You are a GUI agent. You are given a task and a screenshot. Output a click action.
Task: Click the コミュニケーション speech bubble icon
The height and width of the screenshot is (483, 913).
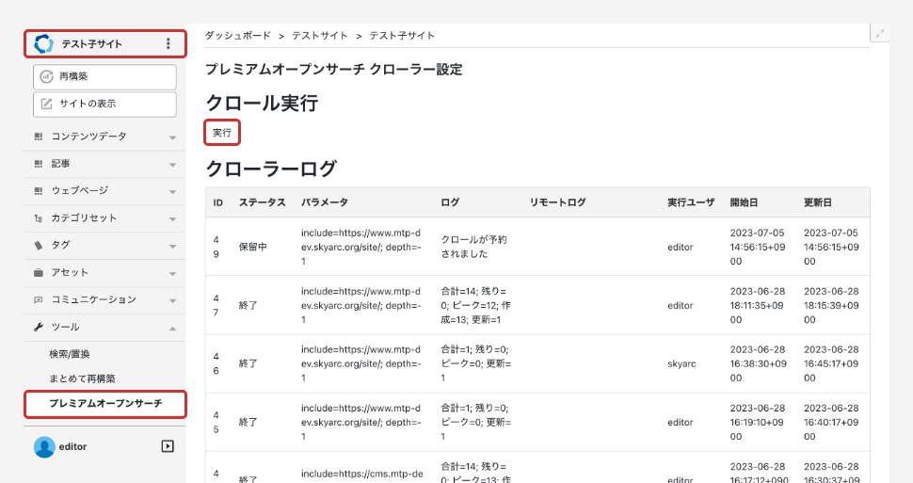[39, 300]
